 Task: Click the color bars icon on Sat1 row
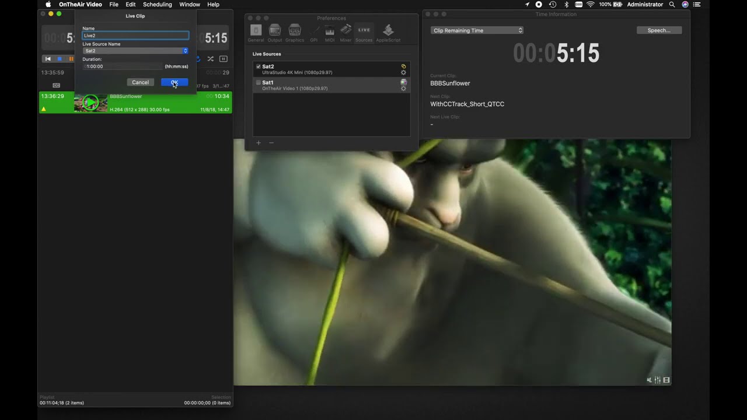coord(403,82)
